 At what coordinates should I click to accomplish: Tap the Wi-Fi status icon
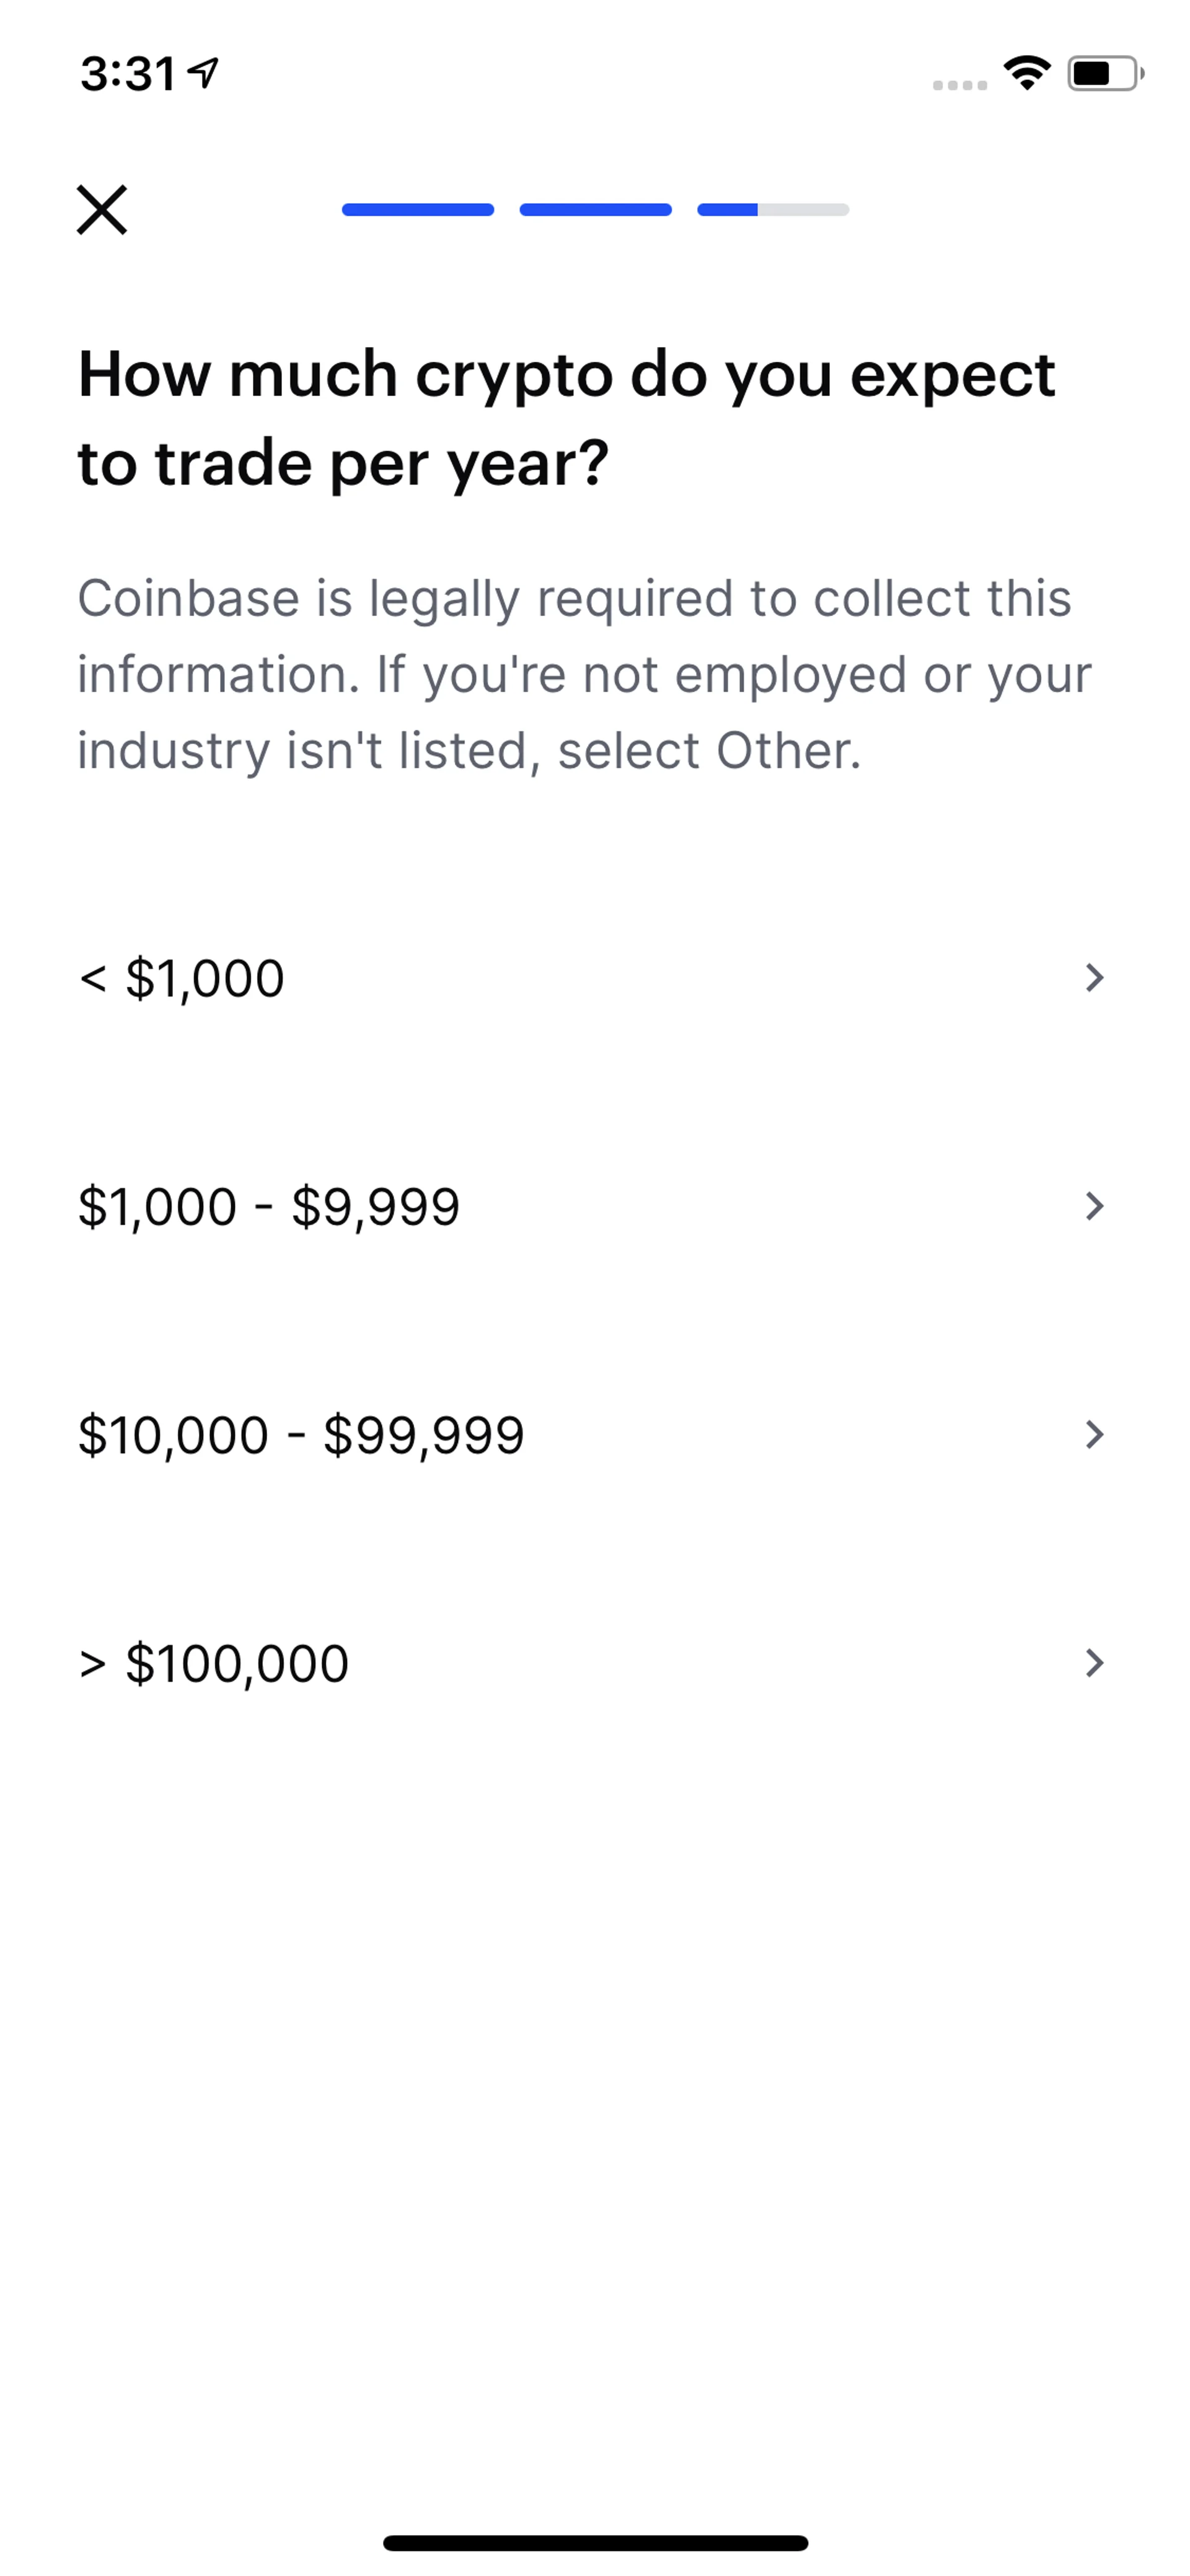(x=1026, y=73)
